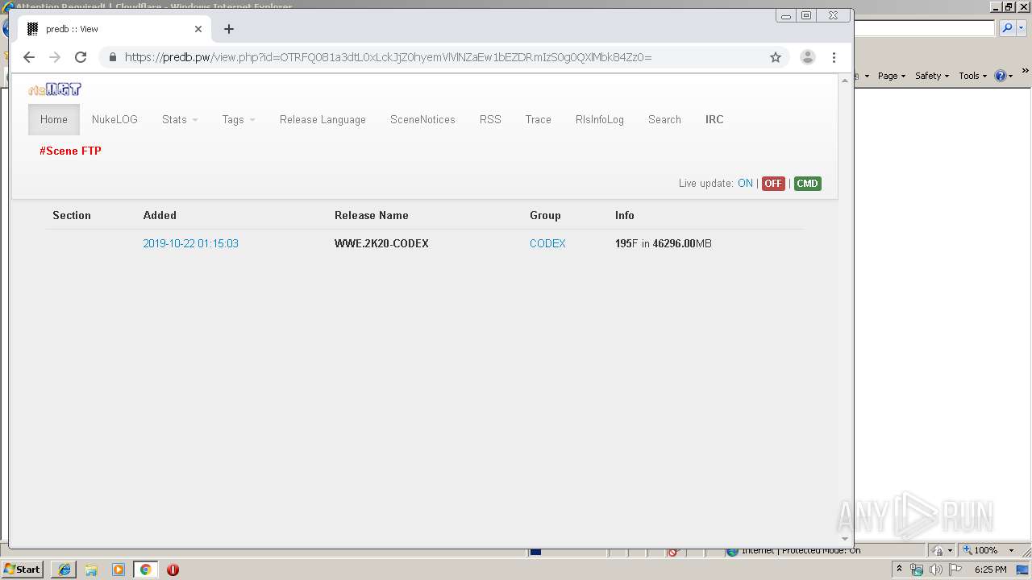Click the predb site logo
This screenshot has height=580, width=1032.
click(55, 89)
